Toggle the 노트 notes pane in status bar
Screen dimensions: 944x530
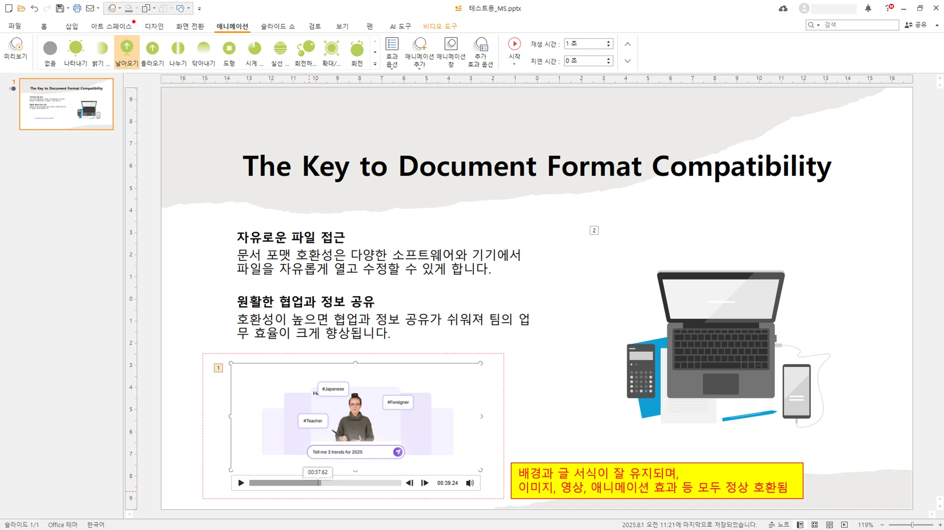[x=779, y=525]
